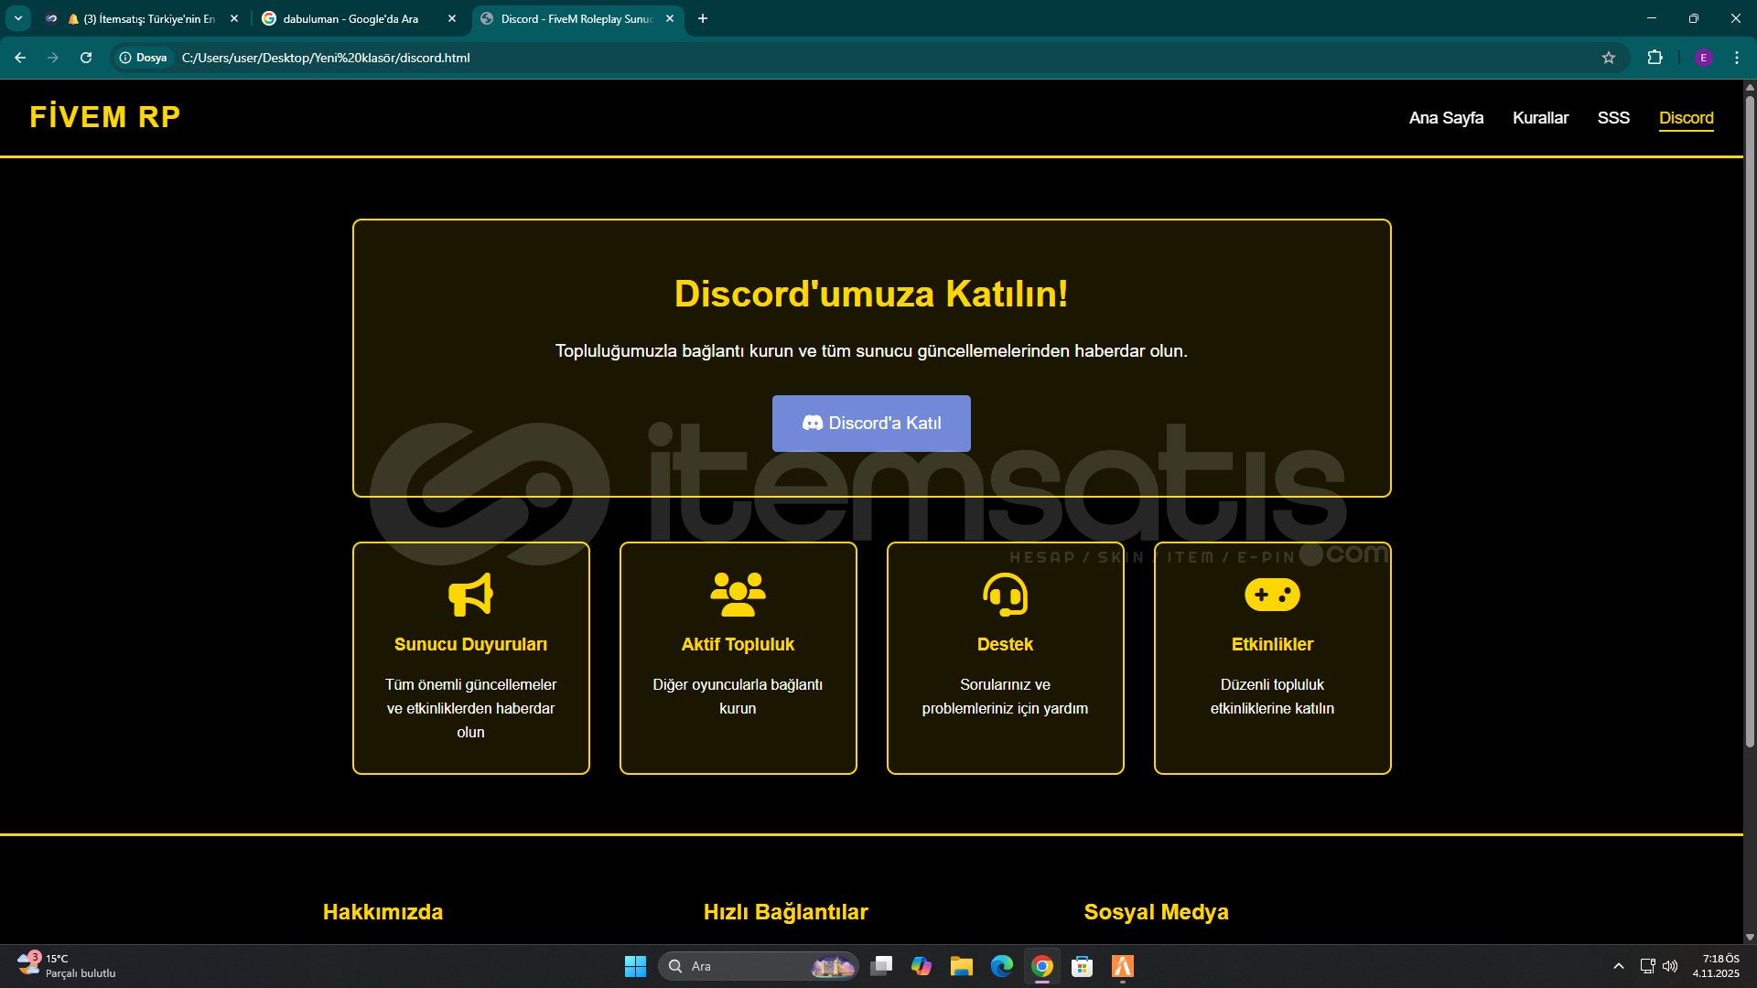The image size is (1757, 988).
Task: Click the FİVEM RP logo
Action: pyautogui.click(x=105, y=117)
